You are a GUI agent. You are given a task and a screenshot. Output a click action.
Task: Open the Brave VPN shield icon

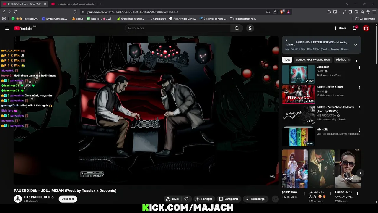click(368, 12)
